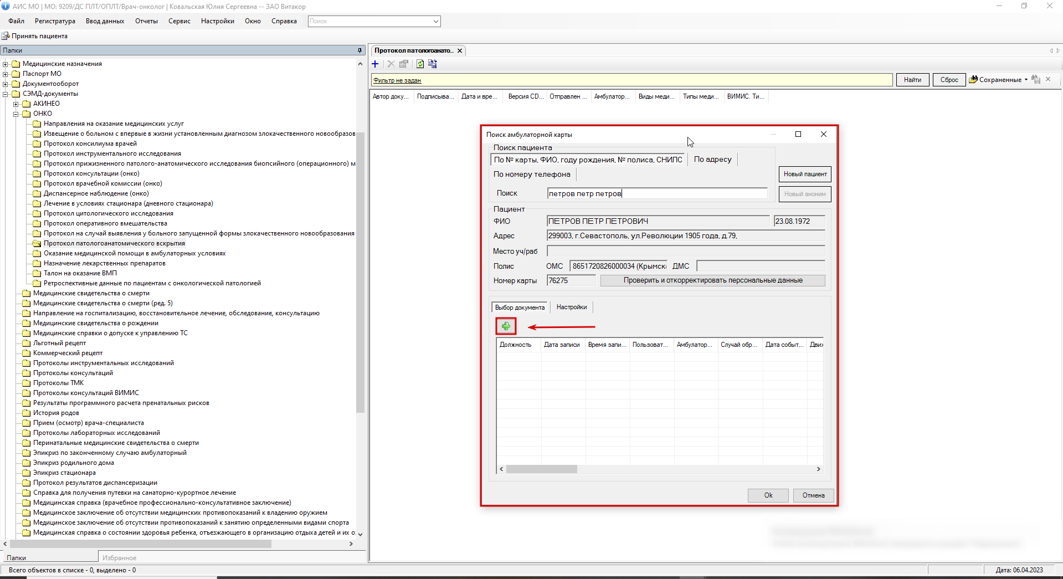Select the Настройки tab in the dialog

click(572, 307)
